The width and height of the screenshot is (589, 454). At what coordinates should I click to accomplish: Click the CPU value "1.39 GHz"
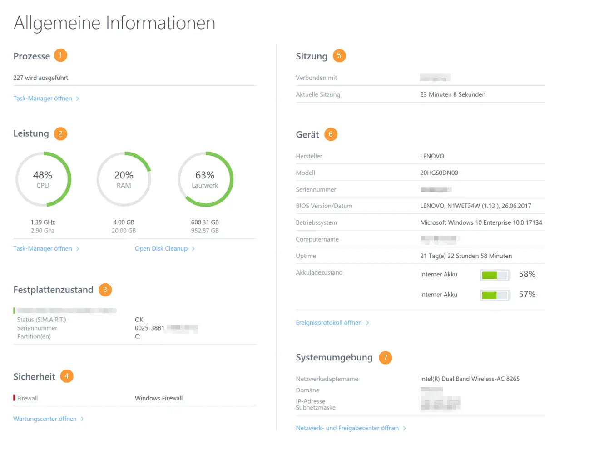(x=43, y=222)
